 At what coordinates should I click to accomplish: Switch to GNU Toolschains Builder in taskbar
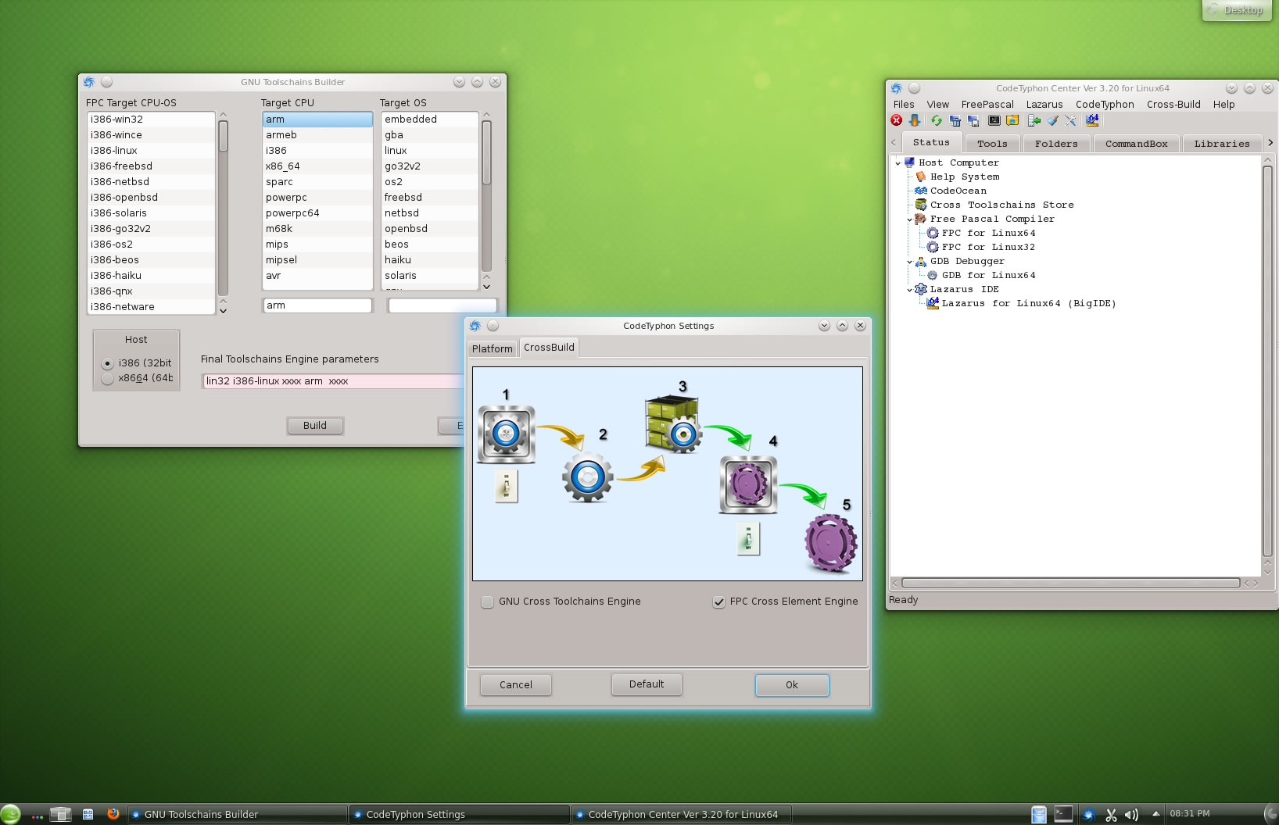click(x=238, y=814)
